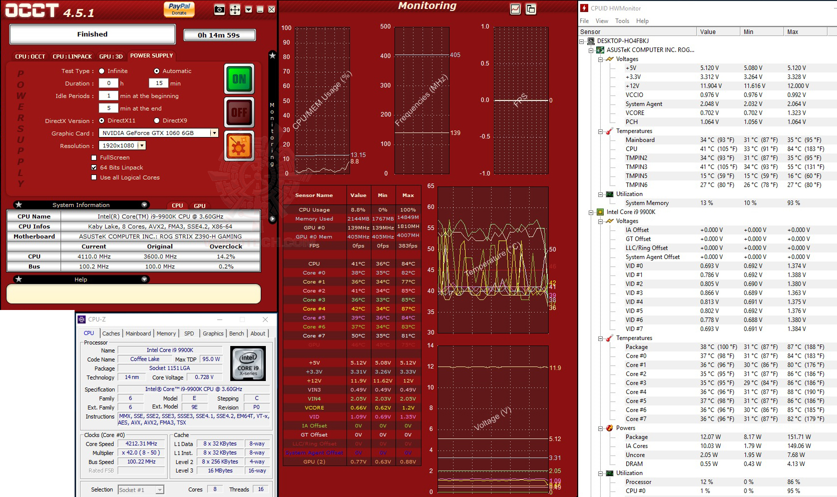Select the Automatic test type
Image resolution: width=837 pixels, height=497 pixels.
click(x=157, y=71)
